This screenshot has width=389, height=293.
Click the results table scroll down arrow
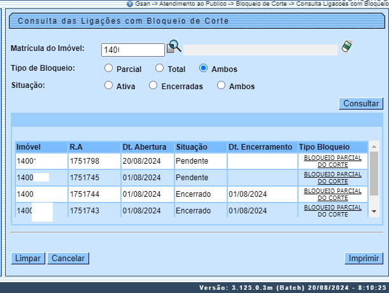pyautogui.click(x=374, y=211)
